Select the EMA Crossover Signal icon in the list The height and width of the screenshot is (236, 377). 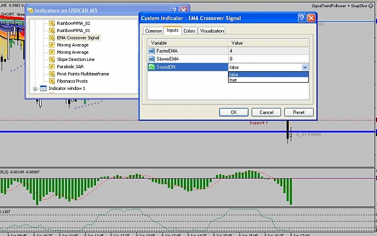point(52,38)
